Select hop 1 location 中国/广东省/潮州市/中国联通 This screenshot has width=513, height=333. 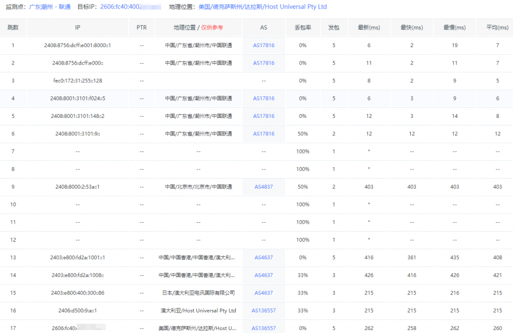pos(198,45)
